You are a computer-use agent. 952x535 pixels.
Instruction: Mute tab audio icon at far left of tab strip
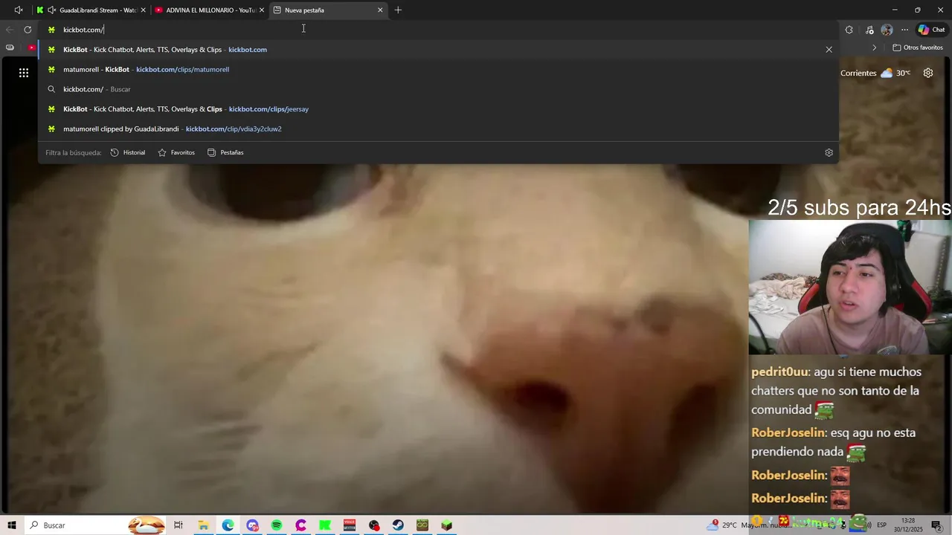coord(19,10)
